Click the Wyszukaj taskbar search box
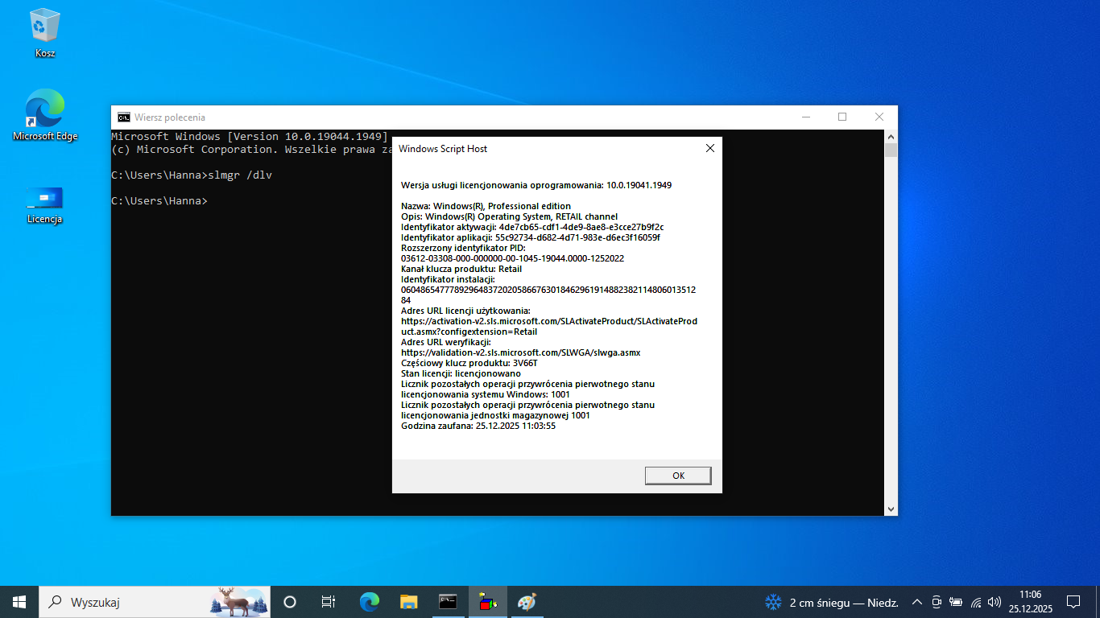This screenshot has height=618, width=1100. (155, 602)
